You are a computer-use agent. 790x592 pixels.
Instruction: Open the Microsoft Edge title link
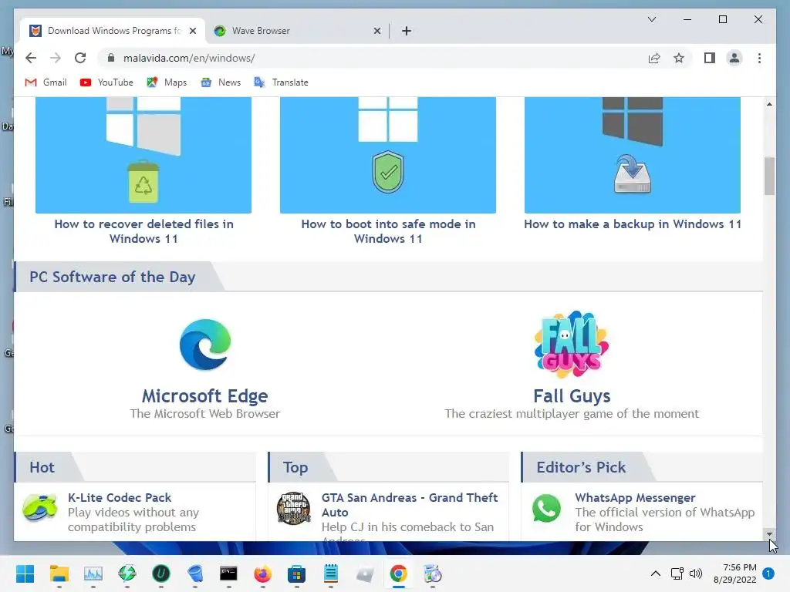(x=204, y=395)
